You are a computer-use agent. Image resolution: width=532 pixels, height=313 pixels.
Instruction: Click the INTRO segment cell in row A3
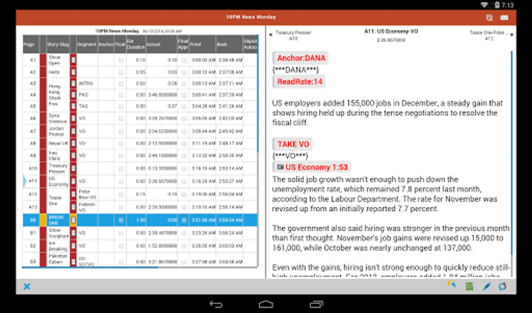point(87,83)
